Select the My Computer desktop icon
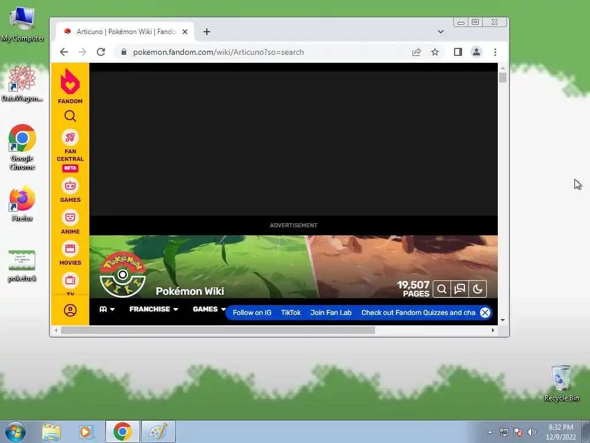 [22, 24]
